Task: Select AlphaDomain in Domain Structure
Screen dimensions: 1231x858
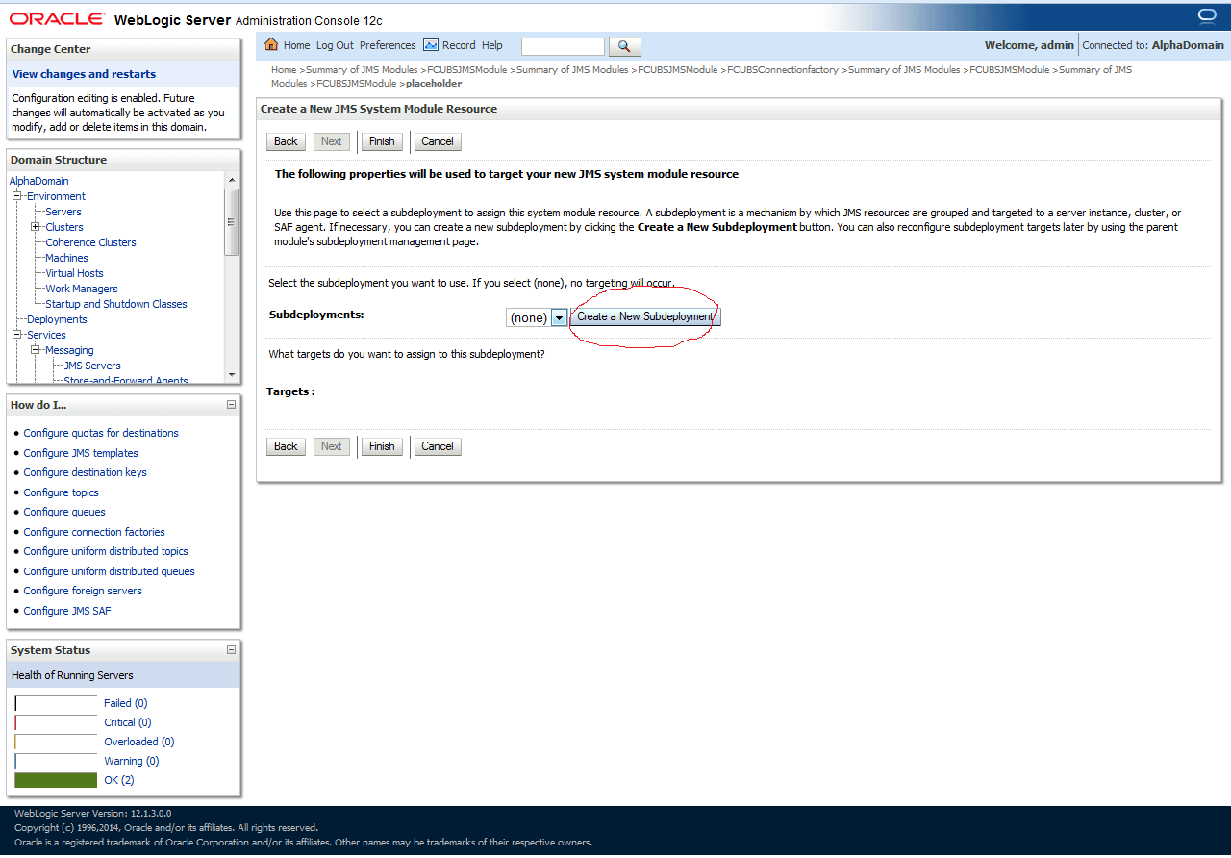Action: point(39,181)
